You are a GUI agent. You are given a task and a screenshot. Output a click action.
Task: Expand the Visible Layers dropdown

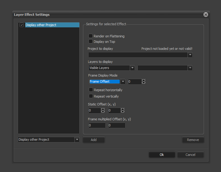coord(132,68)
